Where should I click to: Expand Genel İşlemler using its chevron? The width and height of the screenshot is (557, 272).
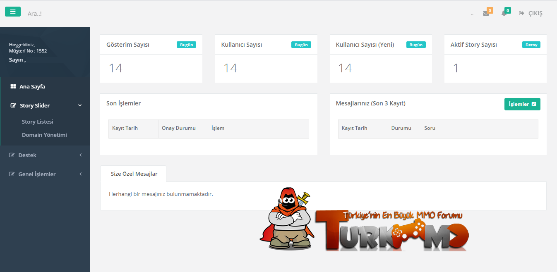pyautogui.click(x=81, y=174)
